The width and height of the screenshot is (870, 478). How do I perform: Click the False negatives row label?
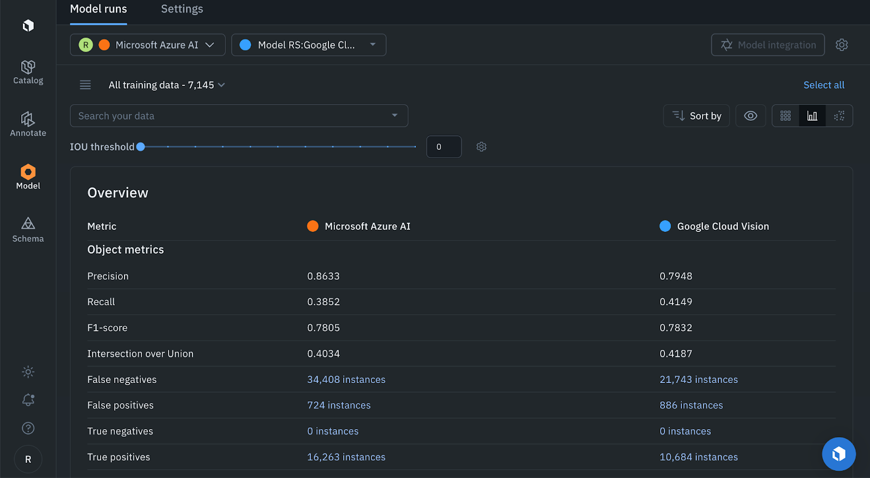122,380
